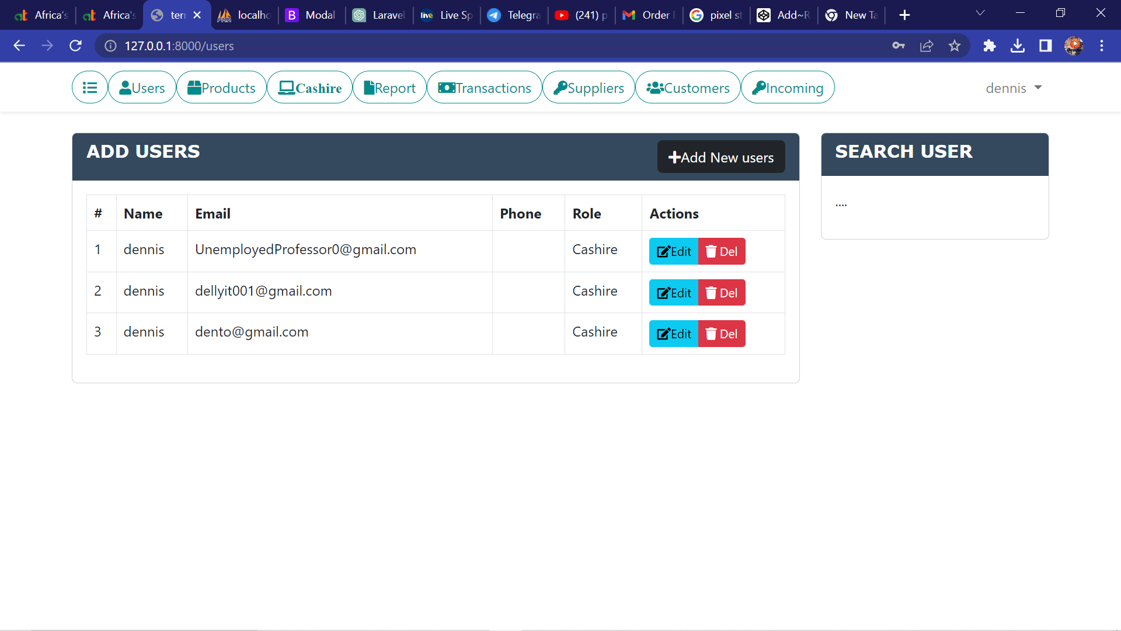Open the Extensions puzzle icon
Image resolution: width=1121 pixels, height=631 pixels.
(990, 46)
